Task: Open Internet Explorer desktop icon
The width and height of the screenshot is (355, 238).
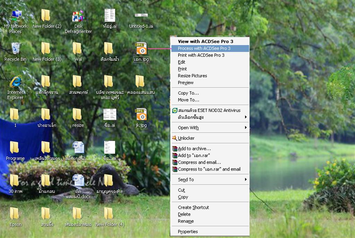Action: click(x=15, y=82)
